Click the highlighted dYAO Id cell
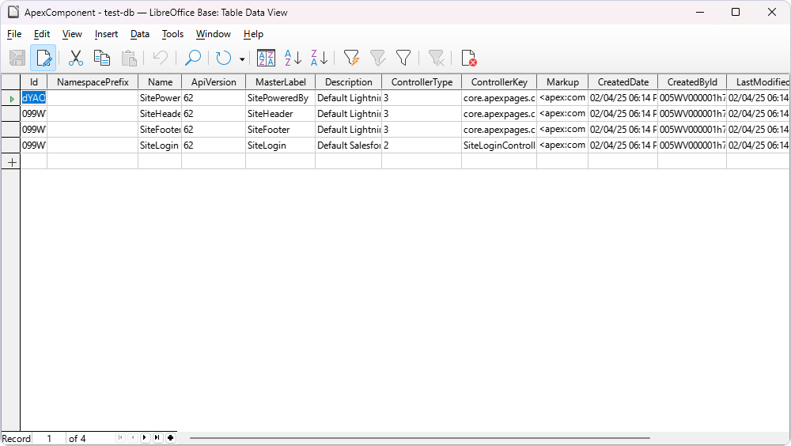 tap(34, 98)
